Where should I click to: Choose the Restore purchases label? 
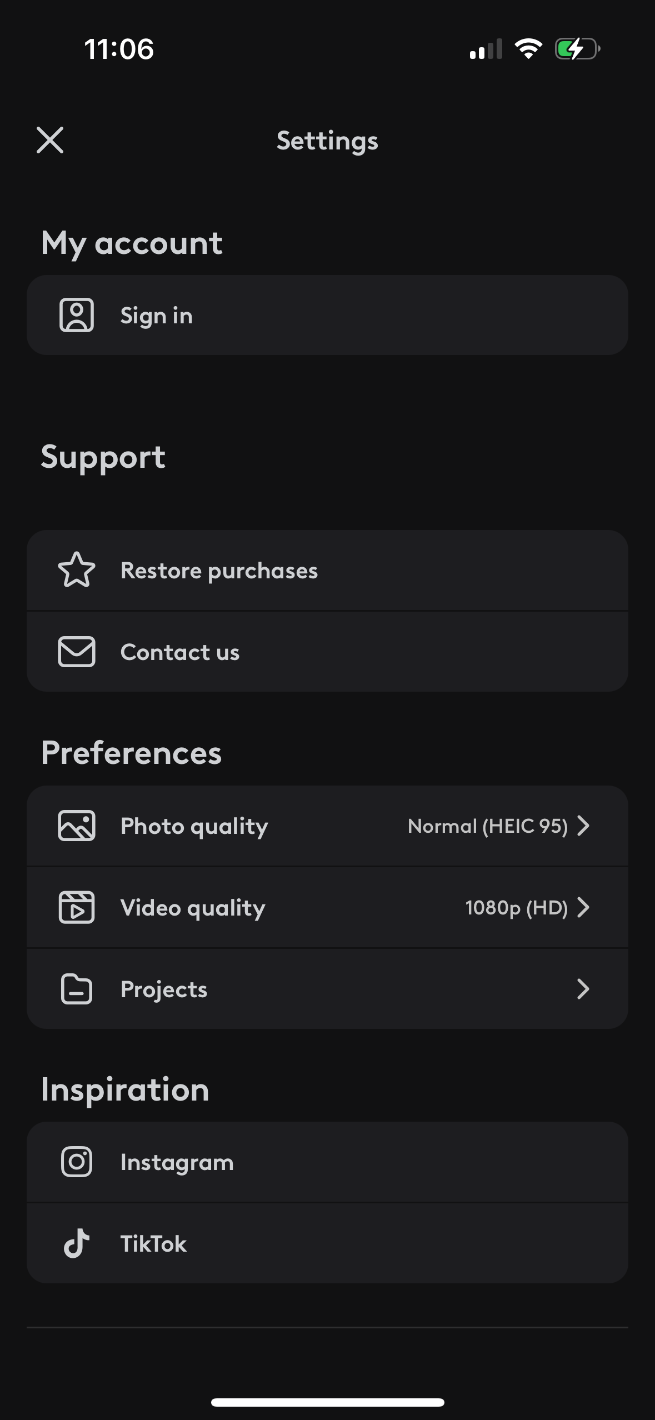click(x=219, y=571)
